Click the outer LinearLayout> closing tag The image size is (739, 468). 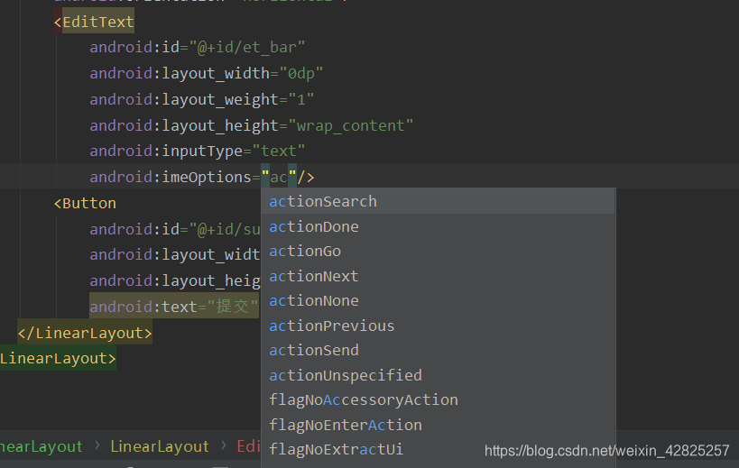pos(58,358)
